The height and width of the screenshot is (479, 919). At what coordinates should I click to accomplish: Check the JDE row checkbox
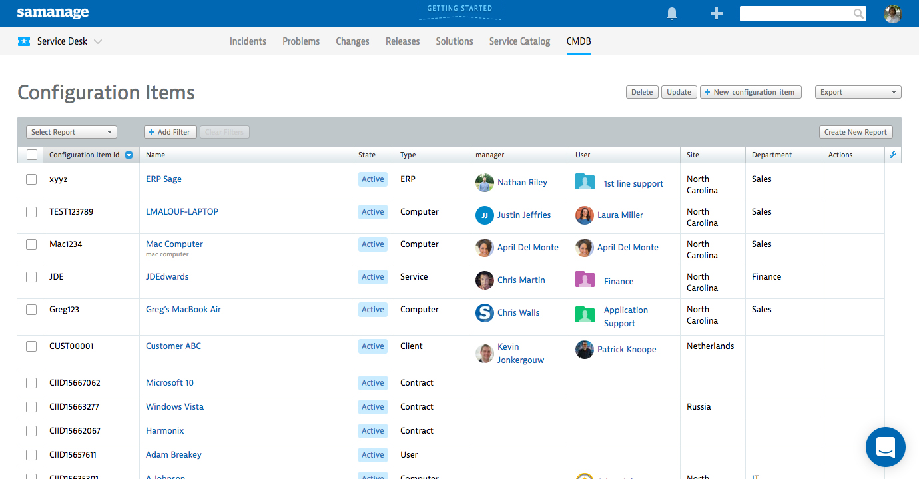pos(31,277)
